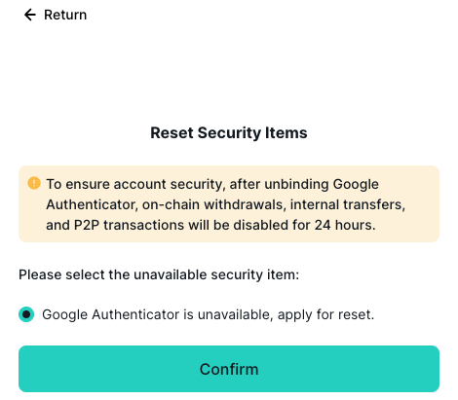Click 'Please select the unavailable security item' prompt
This screenshot has height=400, width=458.
tap(159, 274)
